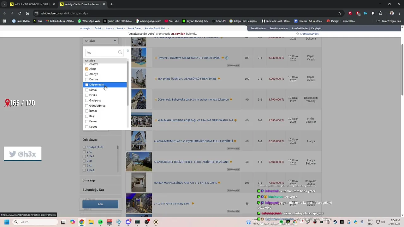
Task: Open the KUM MAHALLESİNDE listing thumbnail
Action: (141, 120)
